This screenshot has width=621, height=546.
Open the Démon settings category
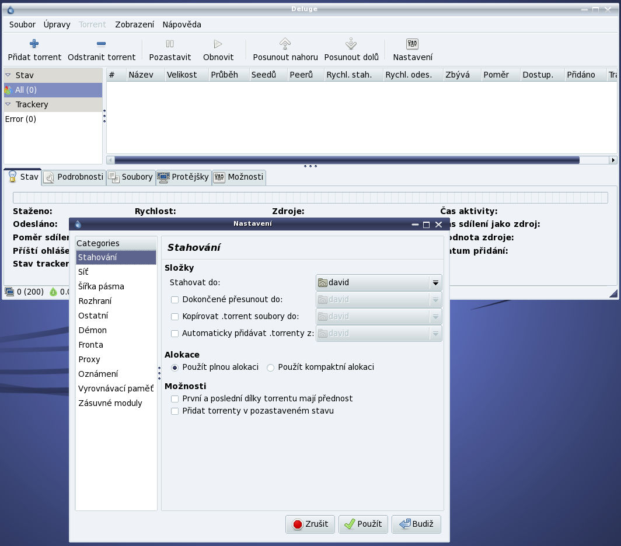pyautogui.click(x=116, y=331)
